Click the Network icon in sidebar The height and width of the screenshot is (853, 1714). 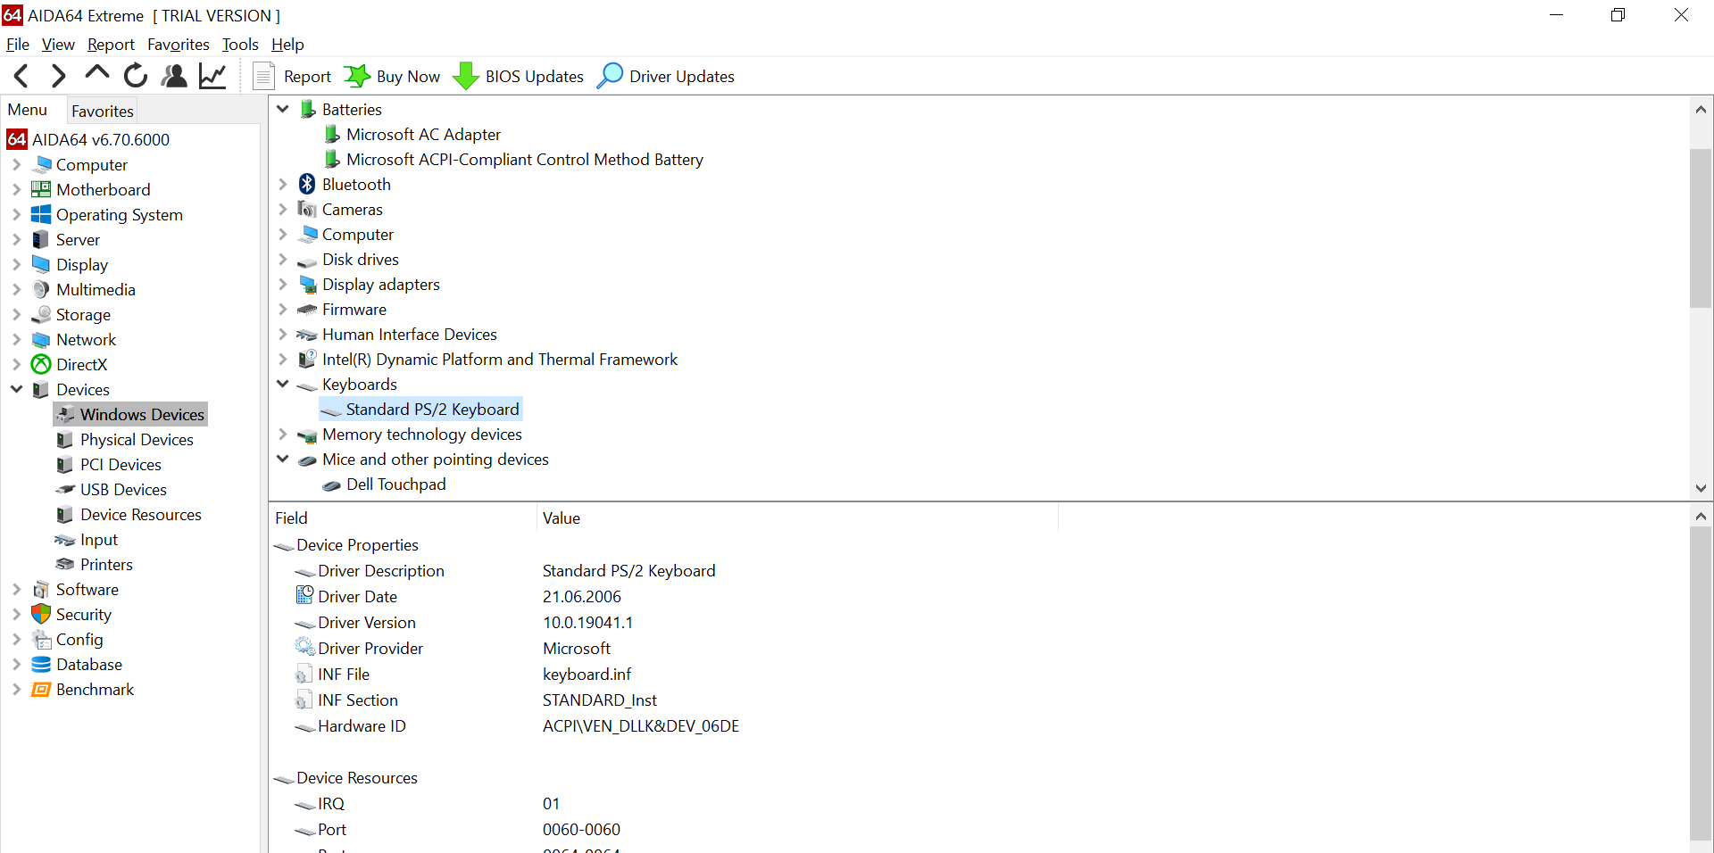click(41, 339)
